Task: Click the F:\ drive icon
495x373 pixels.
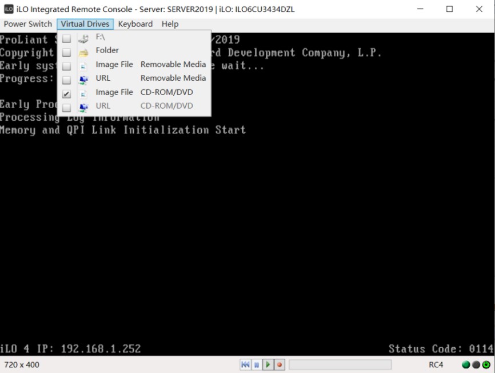Action: coord(83,38)
